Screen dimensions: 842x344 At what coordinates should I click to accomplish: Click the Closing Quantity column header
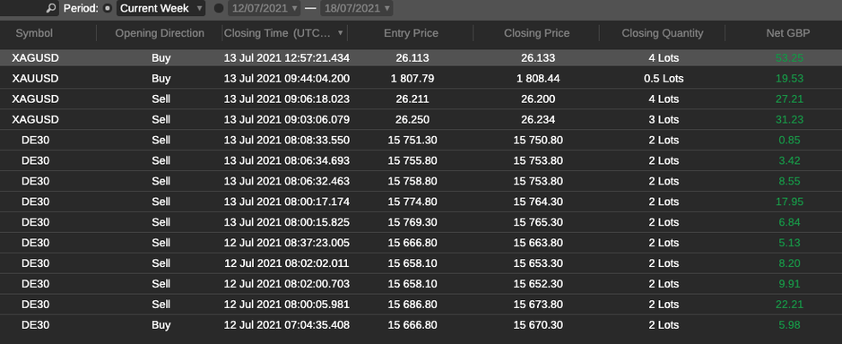click(662, 33)
